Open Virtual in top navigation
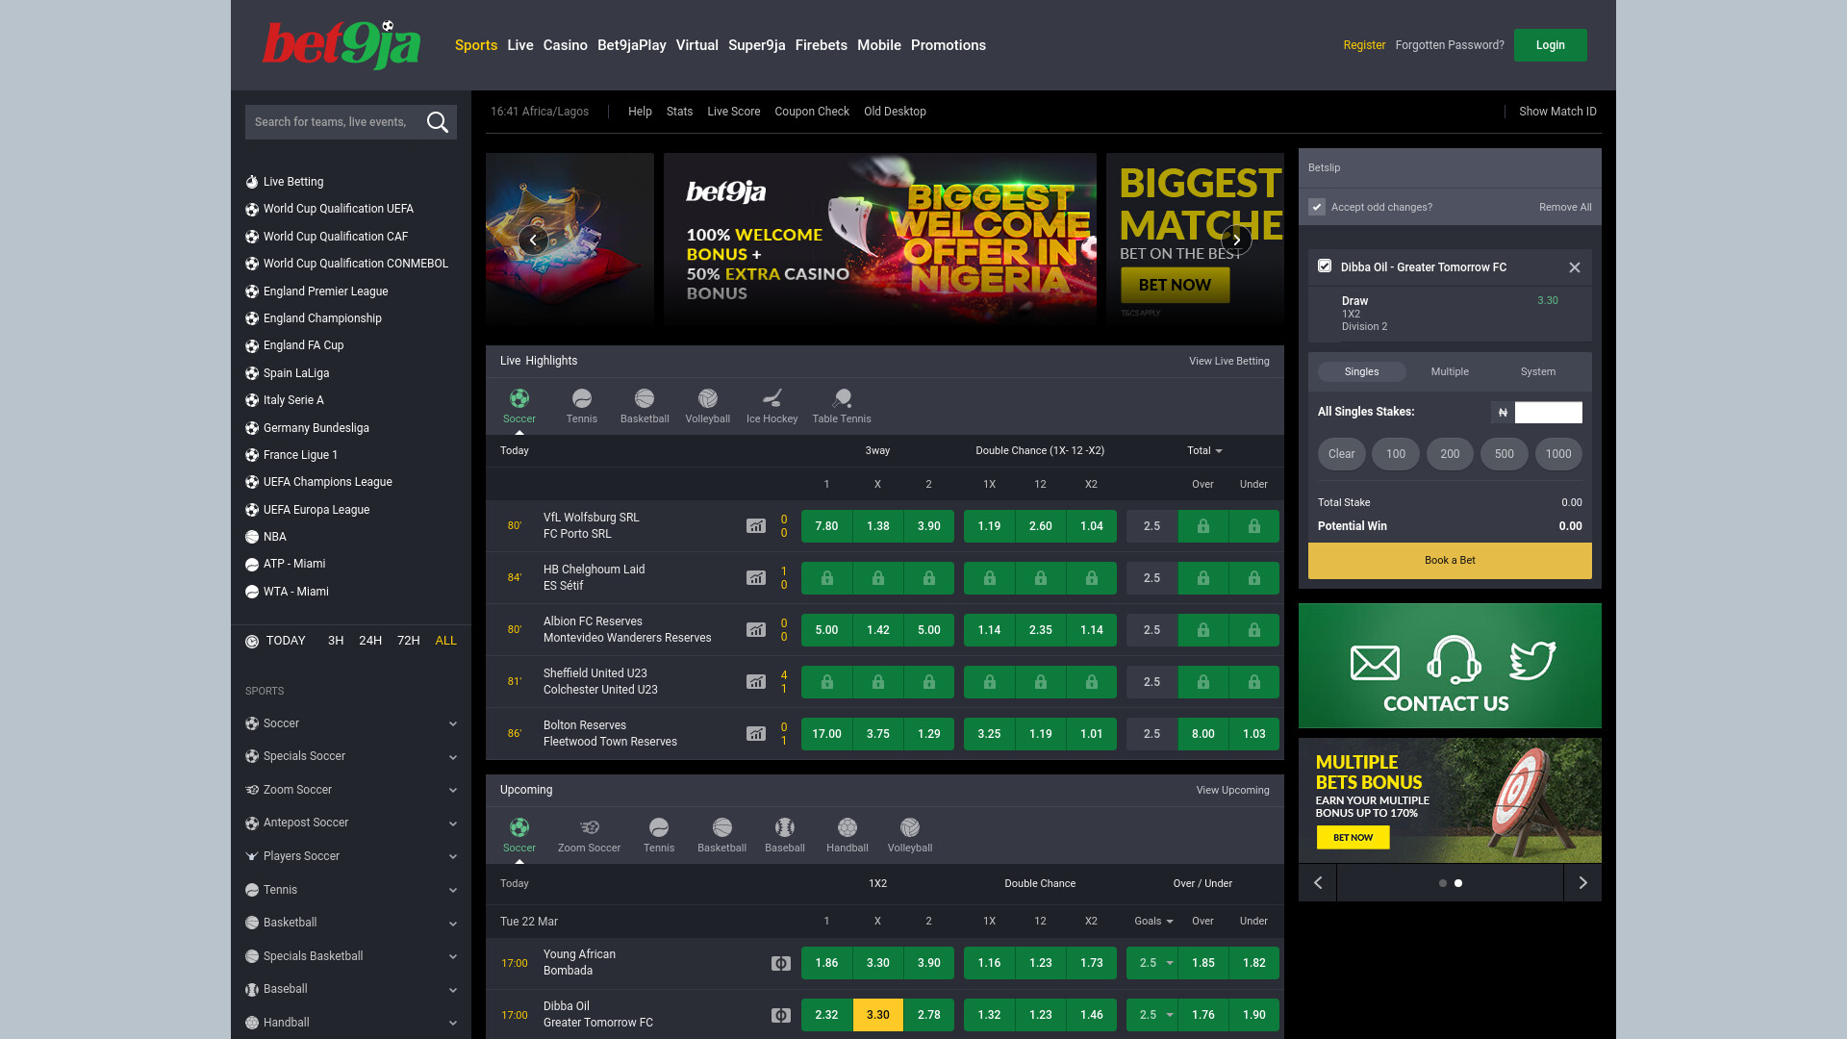The image size is (1847, 1039). (697, 45)
